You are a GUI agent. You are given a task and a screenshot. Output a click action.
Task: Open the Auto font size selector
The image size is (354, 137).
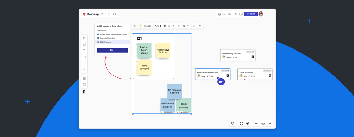click(158, 26)
